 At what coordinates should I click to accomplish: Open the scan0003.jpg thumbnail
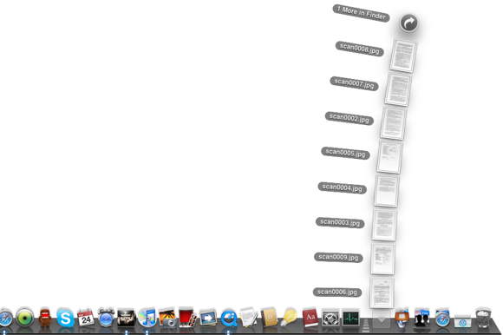(x=384, y=225)
